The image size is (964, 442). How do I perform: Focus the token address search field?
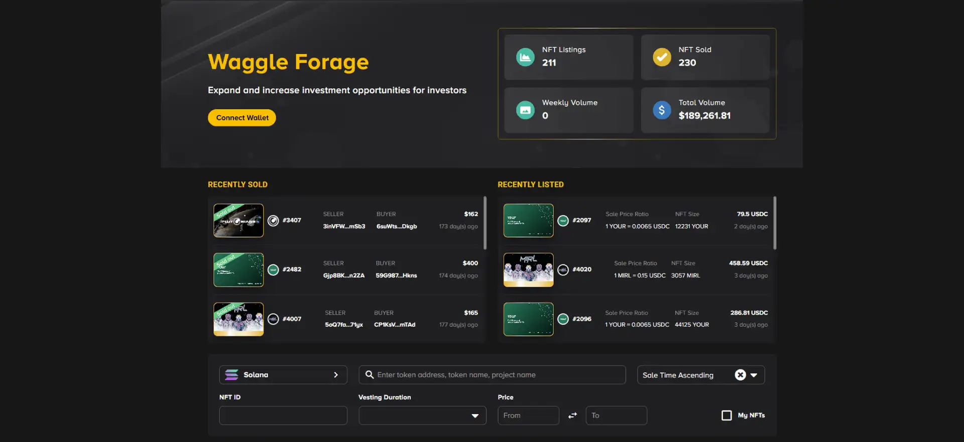coord(497,375)
